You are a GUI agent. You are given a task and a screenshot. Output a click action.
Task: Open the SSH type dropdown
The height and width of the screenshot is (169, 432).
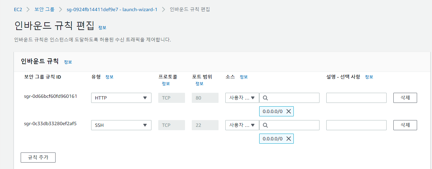(121, 125)
